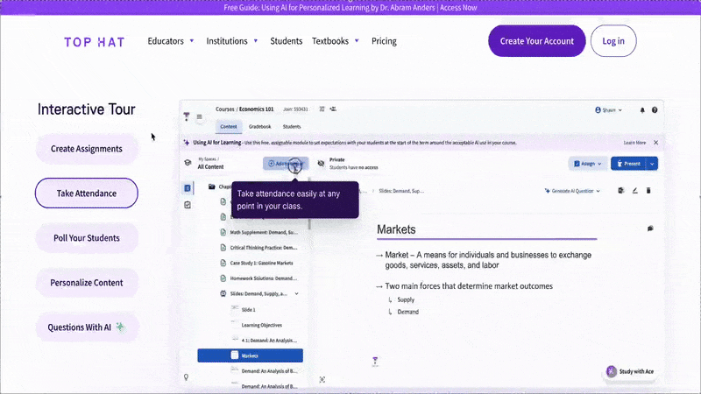701x394 pixels.
Task: Expand the Textbooks menu
Action: 336,41
